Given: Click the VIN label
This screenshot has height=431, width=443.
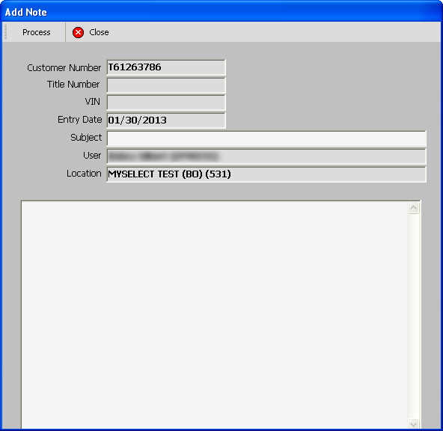Looking at the screenshot, I should coord(93,102).
